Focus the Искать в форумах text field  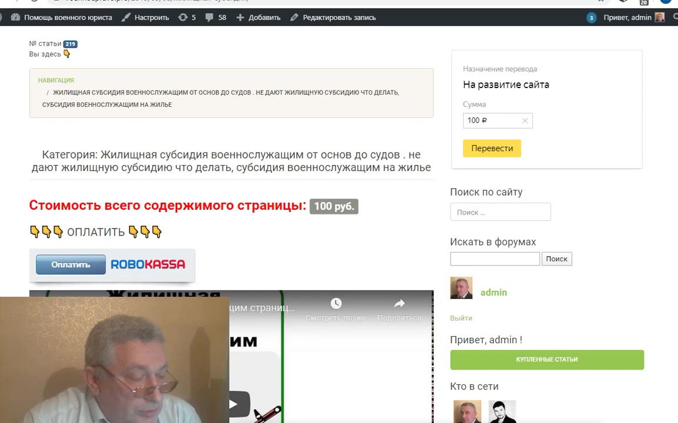click(495, 258)
